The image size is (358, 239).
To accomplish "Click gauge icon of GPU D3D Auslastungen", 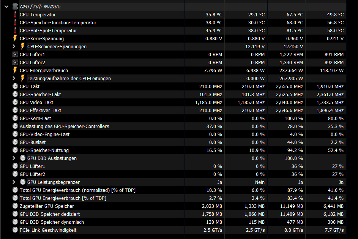I will 23,158.
